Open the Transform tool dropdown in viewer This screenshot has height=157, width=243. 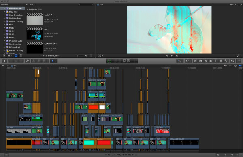tap(100, 56)
